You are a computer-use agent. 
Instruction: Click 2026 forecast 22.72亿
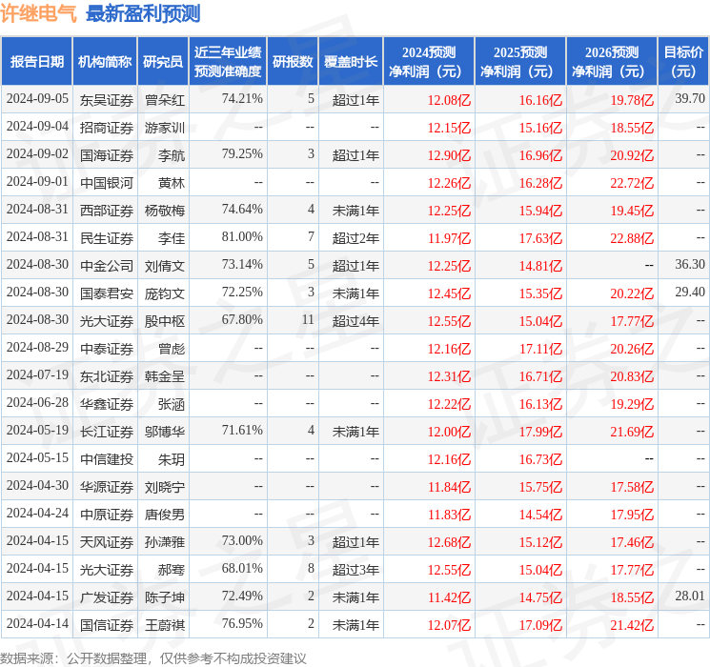click(x=632, y=183)
